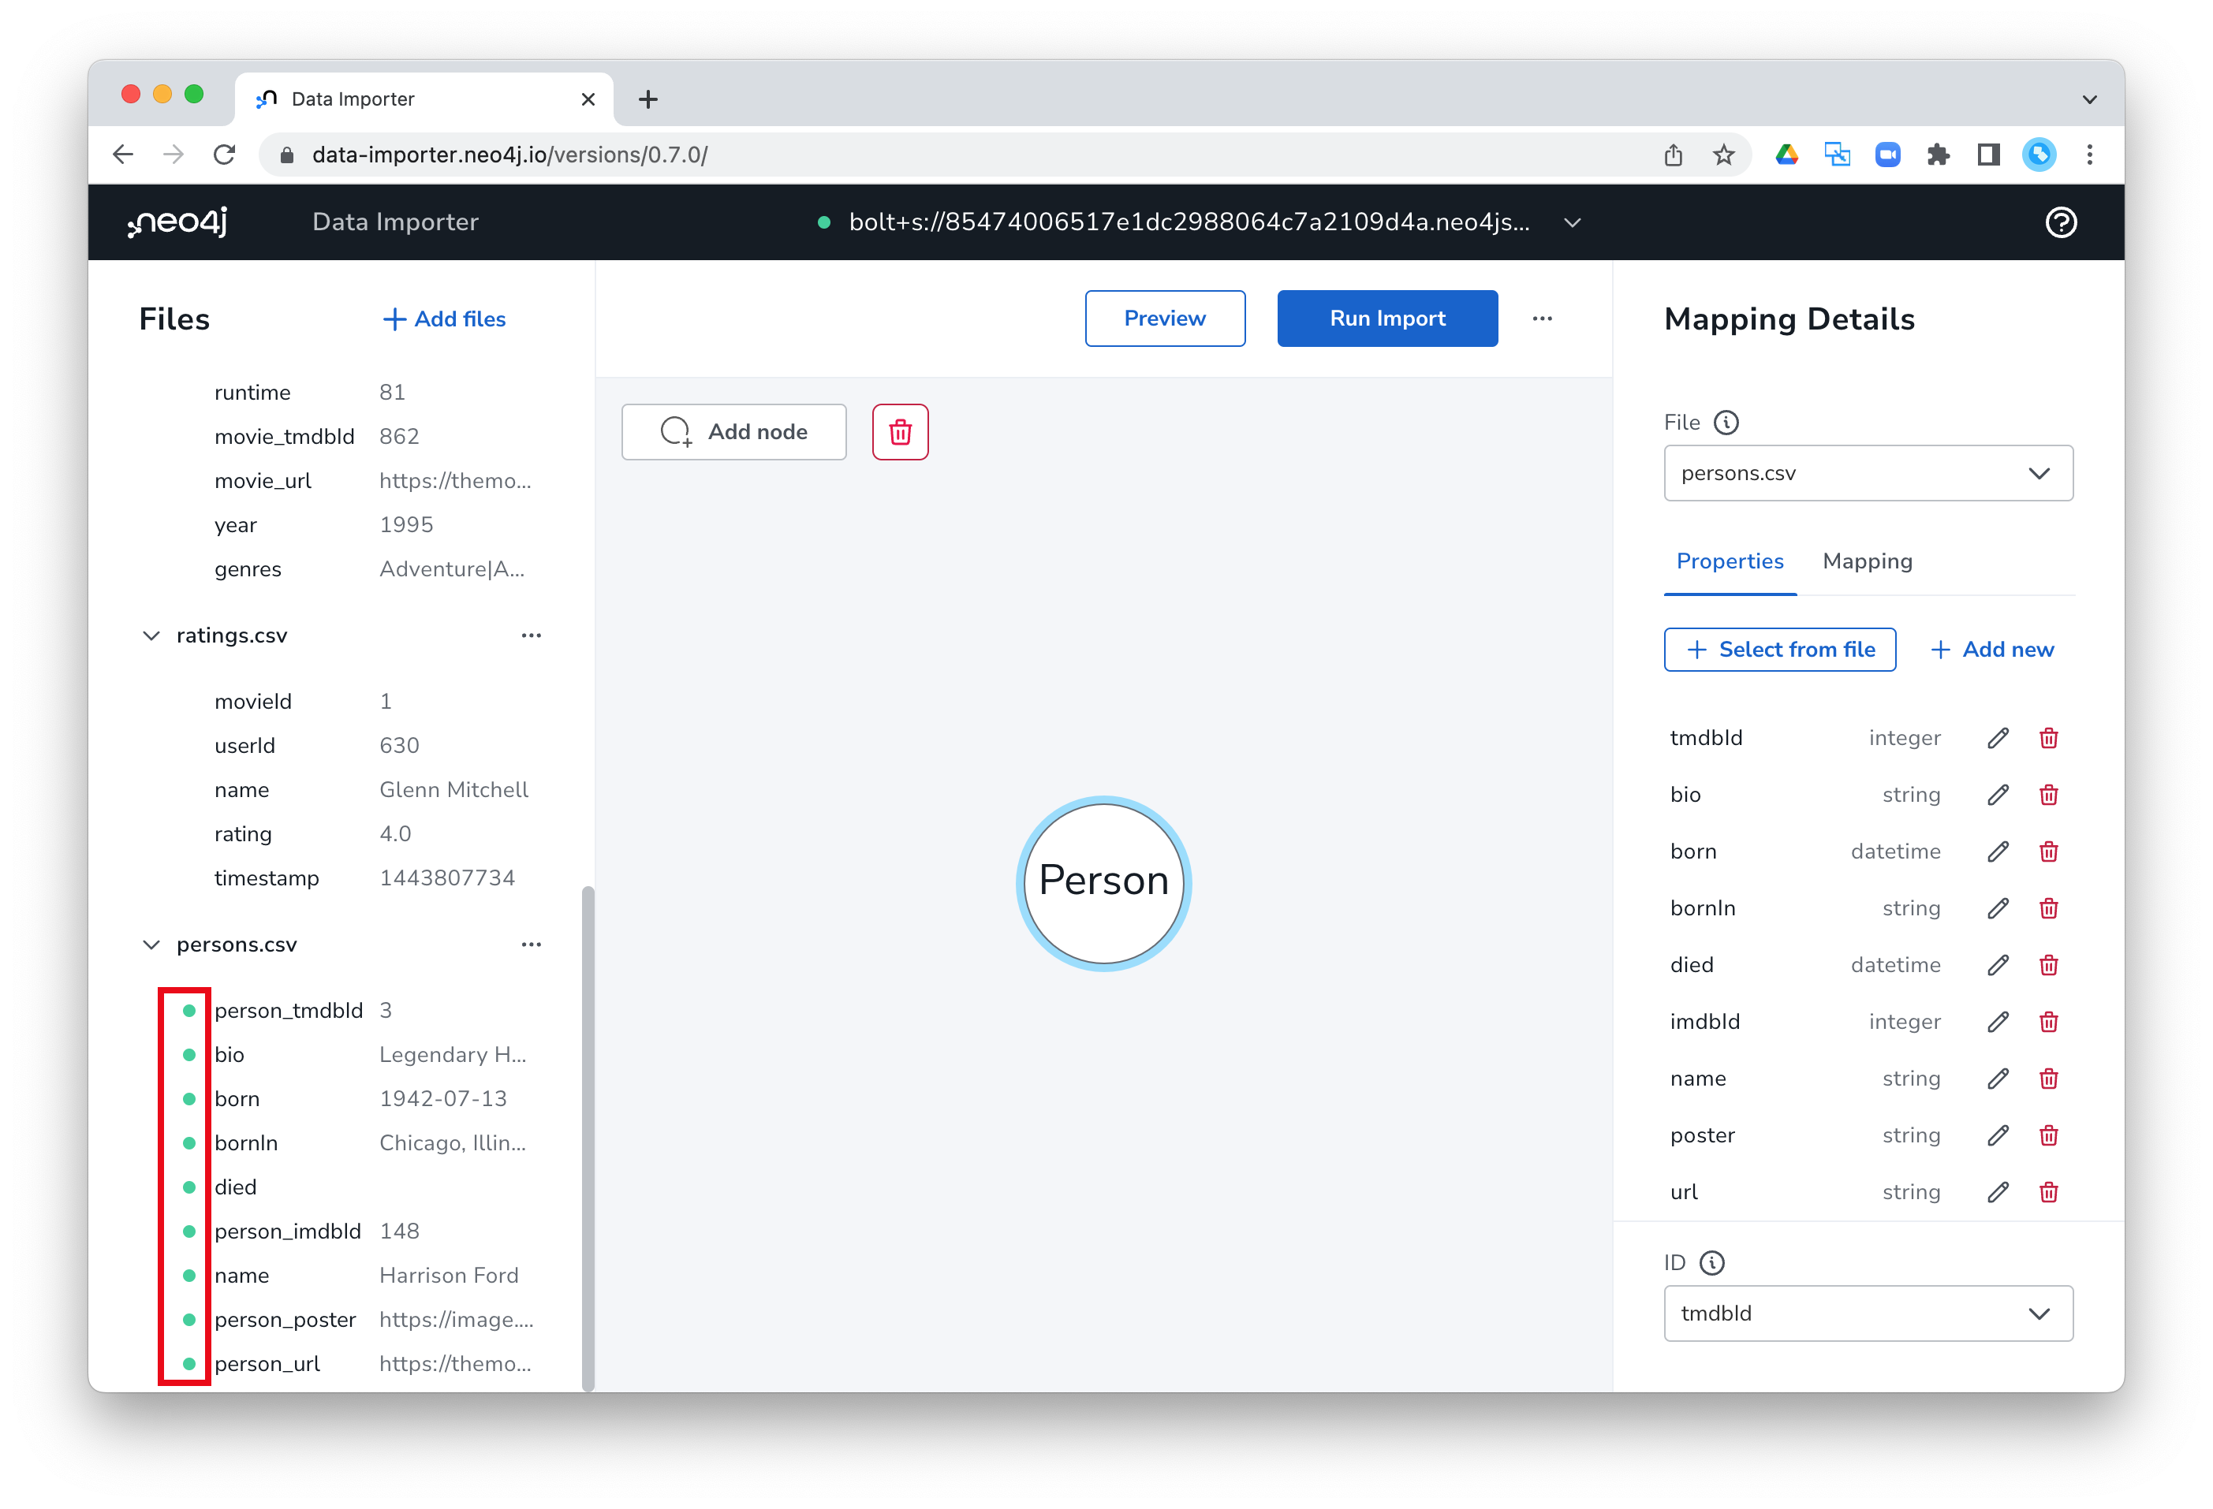Image resolution: width=2213 pixels, height=1509 pixels.
Task: Expand the bolt connection dropdown chevron
Action: pos(1572,222)
